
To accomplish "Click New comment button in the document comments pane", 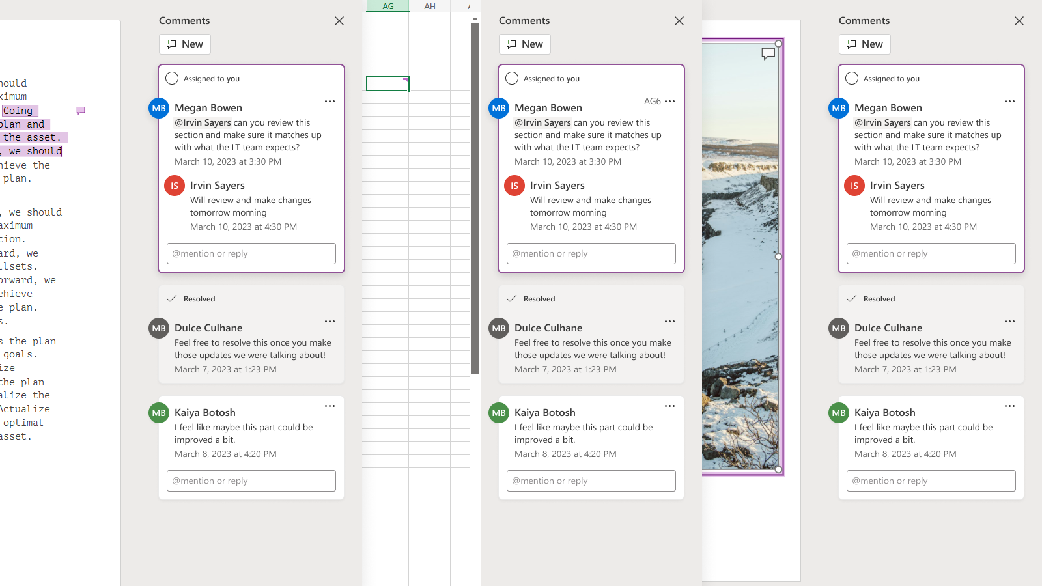I will 185,44.
